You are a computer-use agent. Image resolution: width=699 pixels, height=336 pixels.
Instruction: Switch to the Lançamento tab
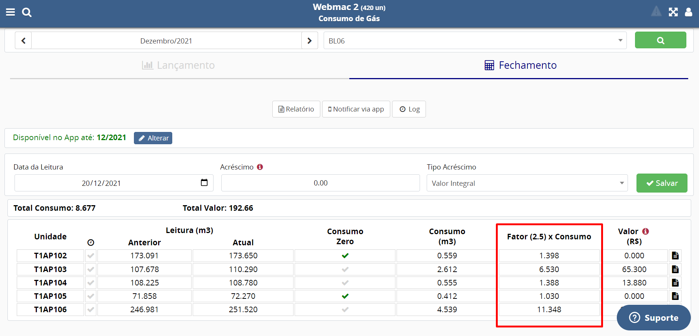tap(179, 65)
